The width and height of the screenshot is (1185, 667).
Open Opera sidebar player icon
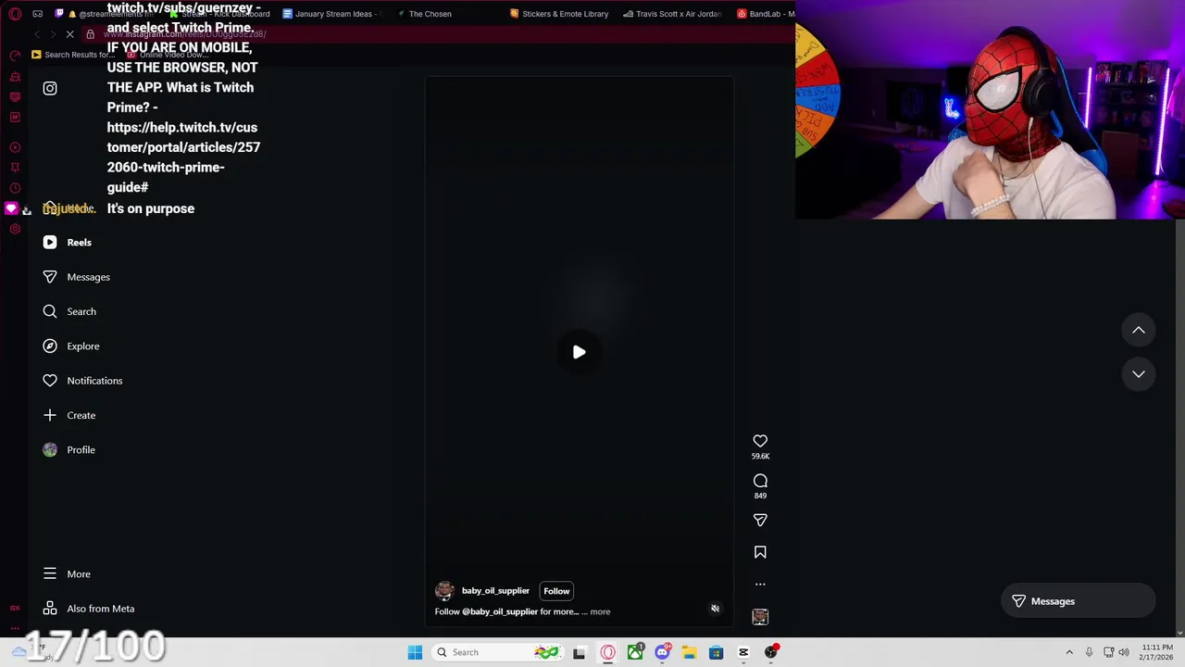15,147
